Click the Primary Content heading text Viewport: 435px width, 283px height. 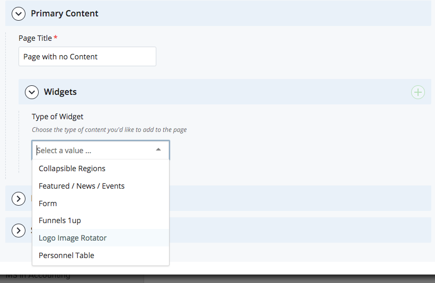(x=65, y=14)
